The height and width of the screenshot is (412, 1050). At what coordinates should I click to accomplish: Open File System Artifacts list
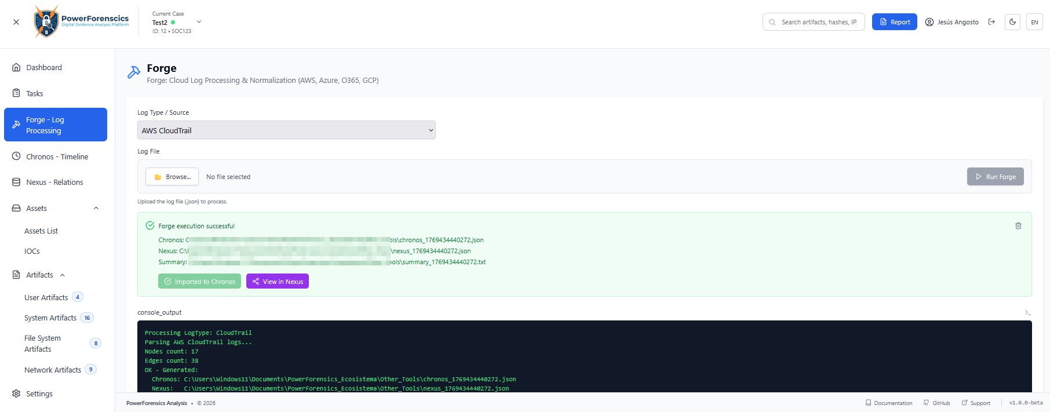click(42, 344)
